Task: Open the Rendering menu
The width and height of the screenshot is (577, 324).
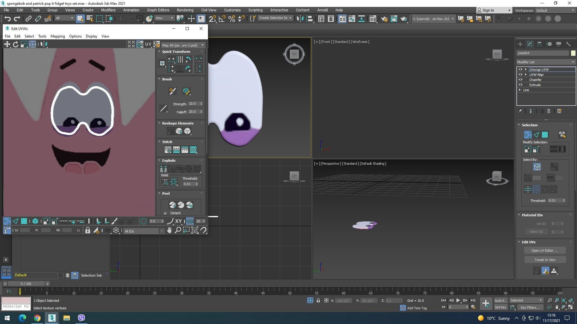Action: 185,10
